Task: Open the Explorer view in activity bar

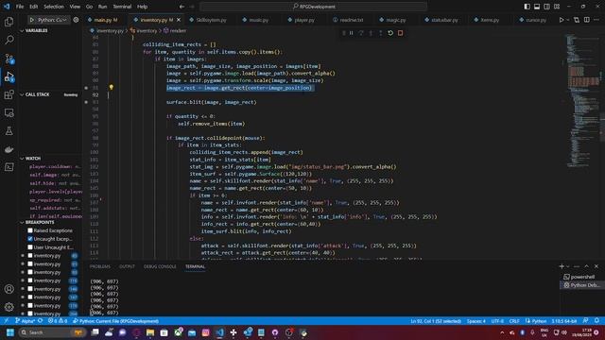Action: 9,22
